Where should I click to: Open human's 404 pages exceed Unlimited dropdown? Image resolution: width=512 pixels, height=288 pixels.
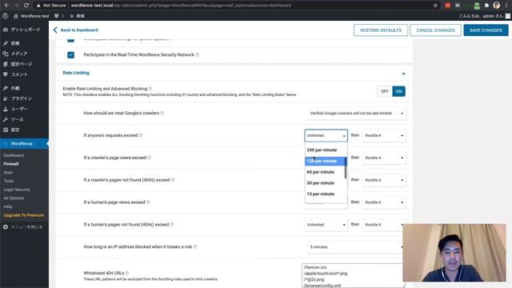click(326, 225)
